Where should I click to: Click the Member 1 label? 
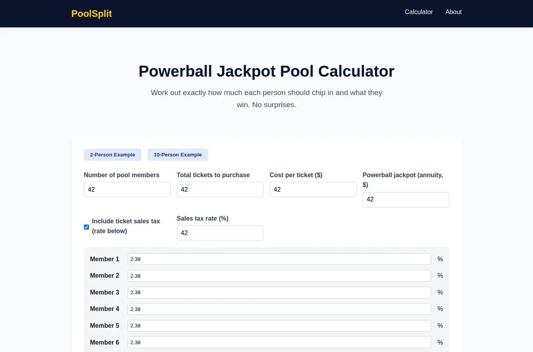click(x=104, y=259)
